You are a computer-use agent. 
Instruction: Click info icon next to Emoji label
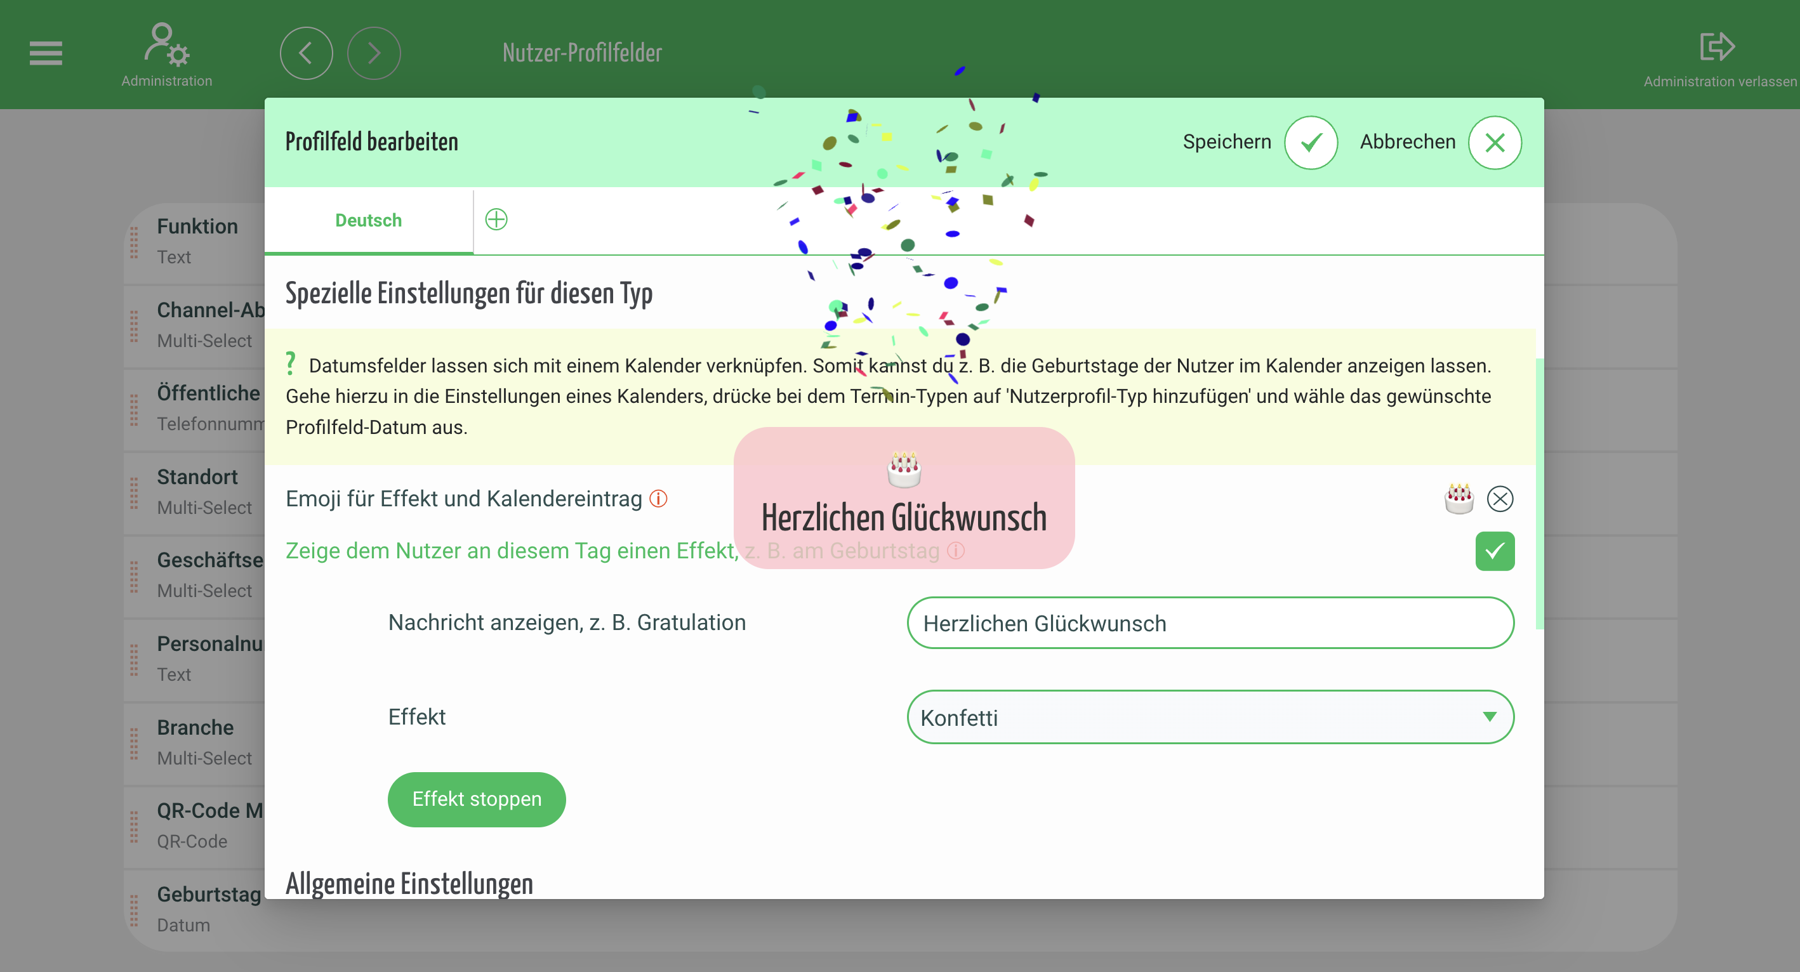658,499
